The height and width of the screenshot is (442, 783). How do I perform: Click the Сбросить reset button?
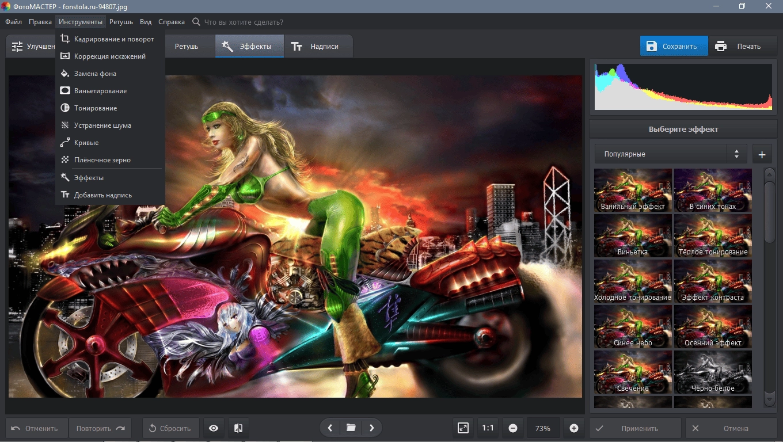tap(170, 428)
